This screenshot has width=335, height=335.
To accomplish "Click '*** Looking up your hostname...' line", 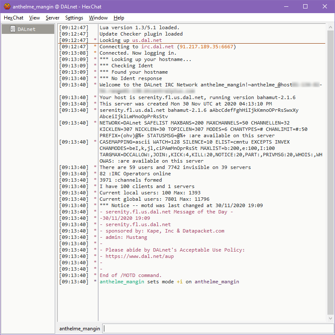I will 145,59.
